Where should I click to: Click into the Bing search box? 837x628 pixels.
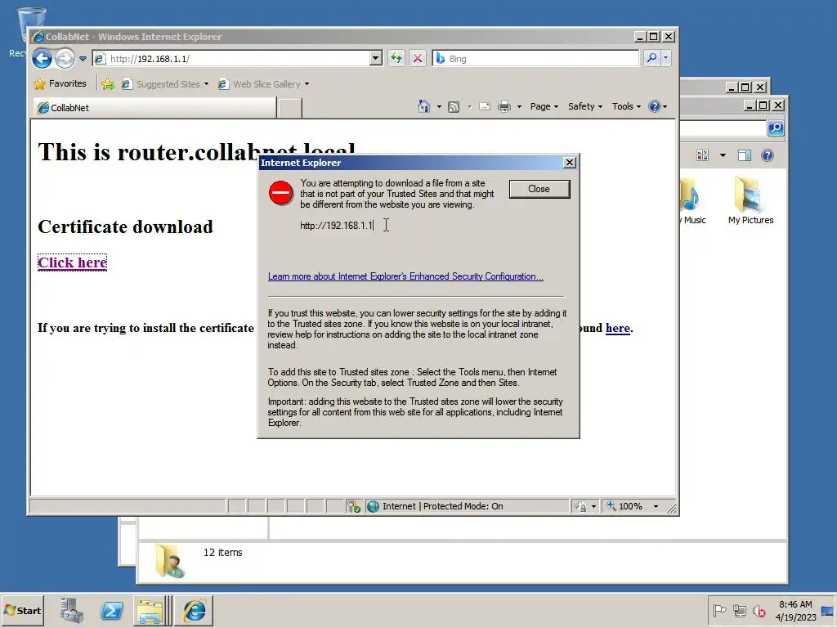(535, 59)
